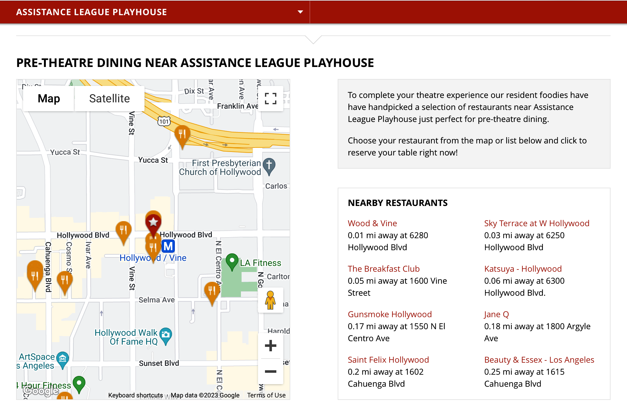The height and width of the screenshot is (417, 627).
Task: Open the map Terms of Use link
Action: pyautogui.click(x=266, y=395)
